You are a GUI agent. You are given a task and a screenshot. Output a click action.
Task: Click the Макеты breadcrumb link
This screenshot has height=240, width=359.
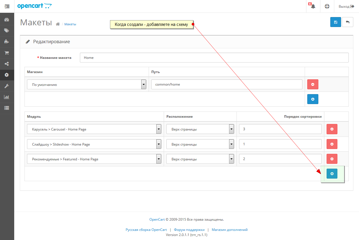70,24
